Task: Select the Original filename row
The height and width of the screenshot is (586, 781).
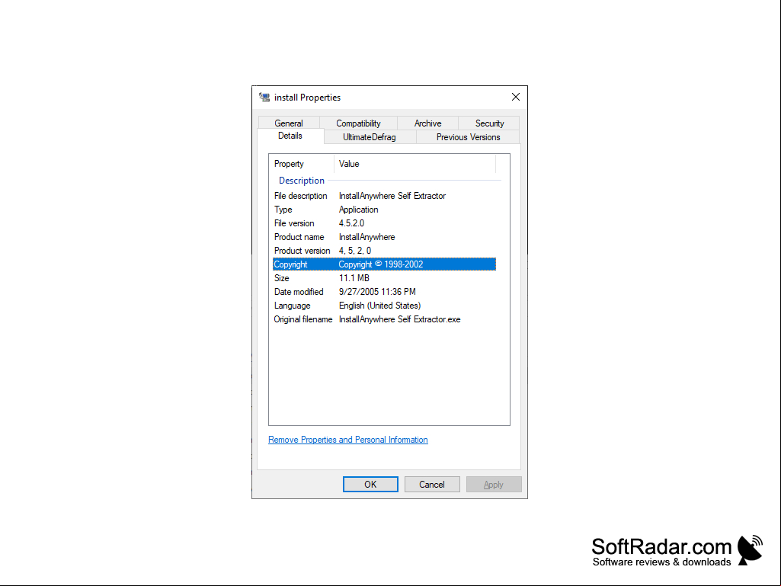Action: [x=384, y=319]
